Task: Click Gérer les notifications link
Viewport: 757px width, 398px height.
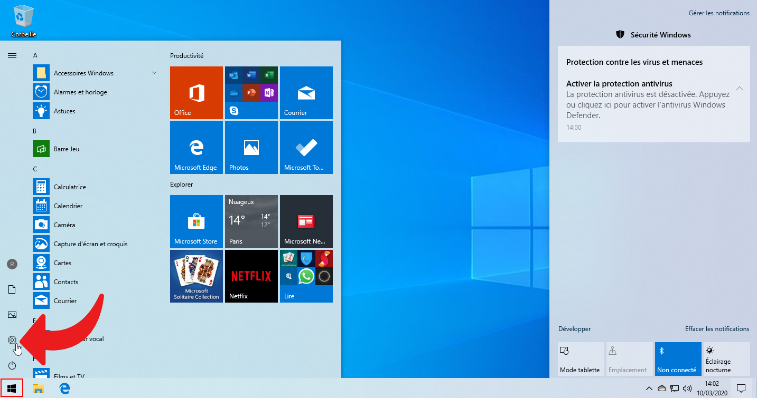Action: [719, 13]
